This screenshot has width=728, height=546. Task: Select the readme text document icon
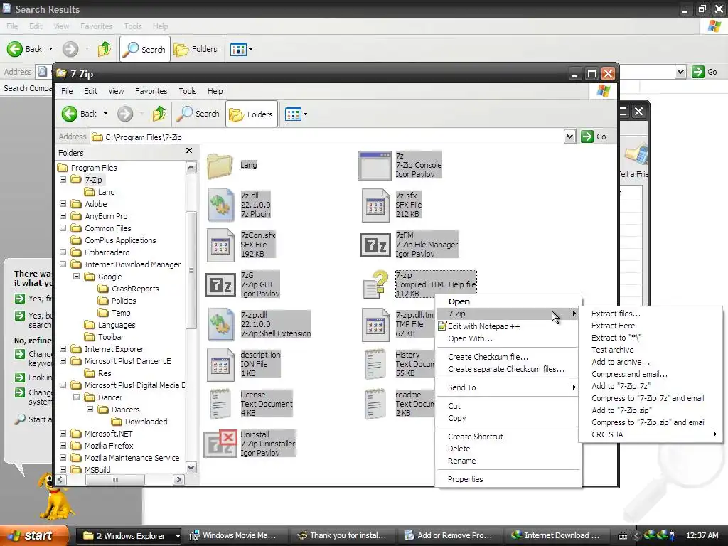pyautogui.click(x=375, y=404)
